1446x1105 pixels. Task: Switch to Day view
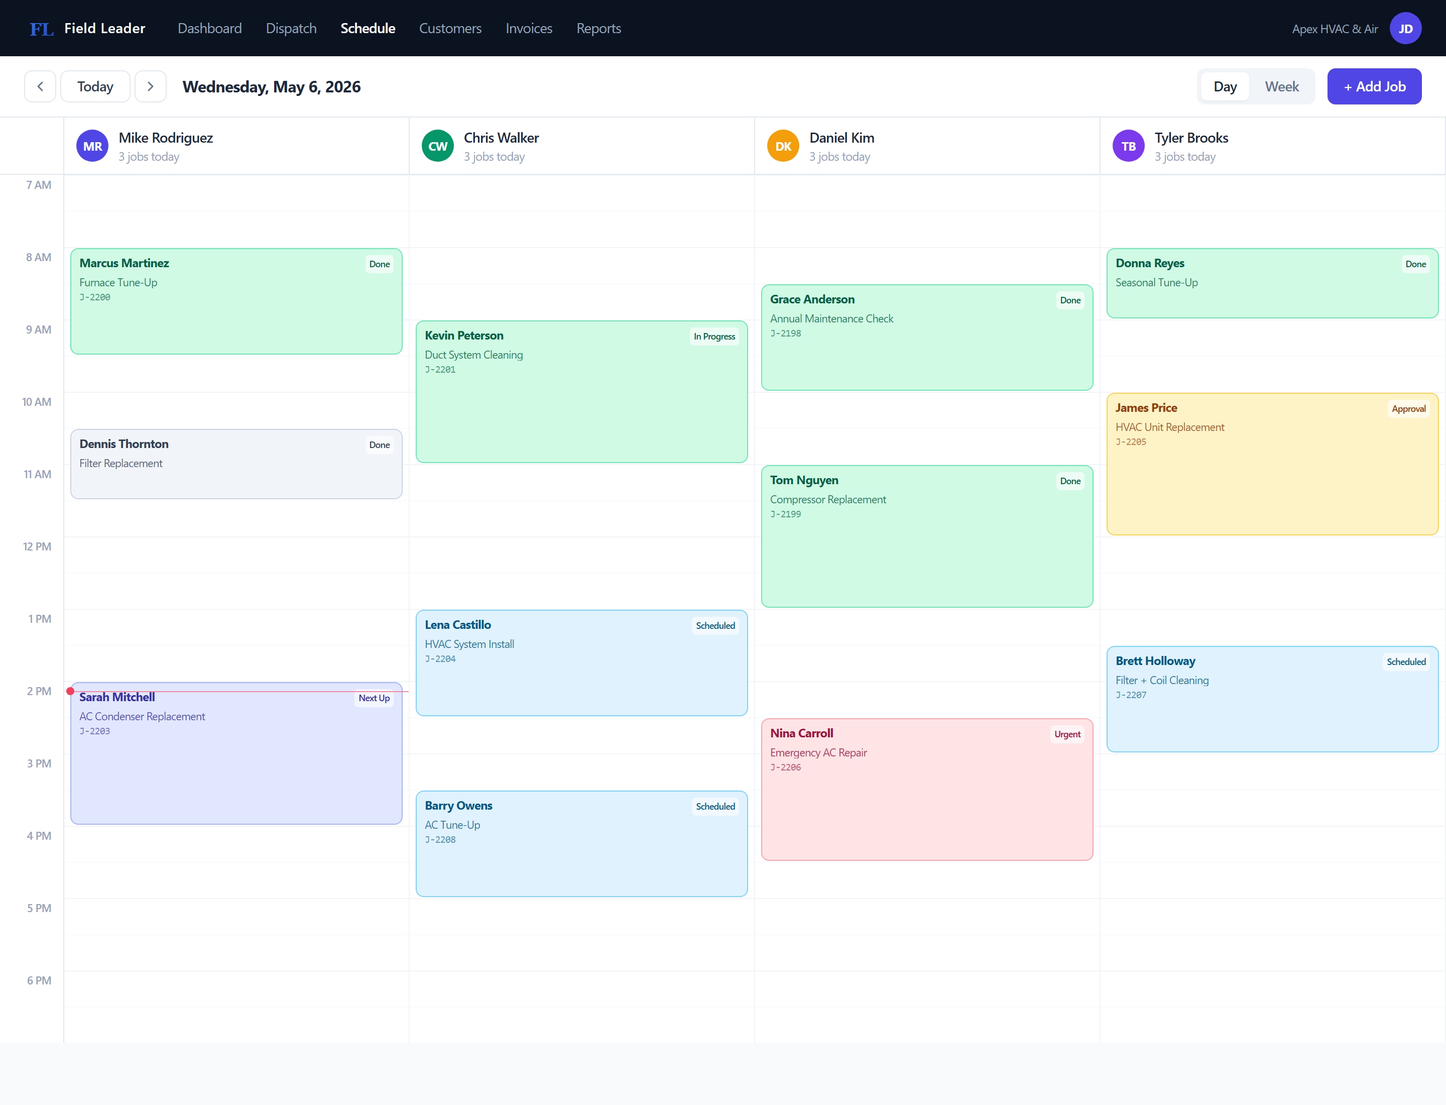coord(1225,86)
